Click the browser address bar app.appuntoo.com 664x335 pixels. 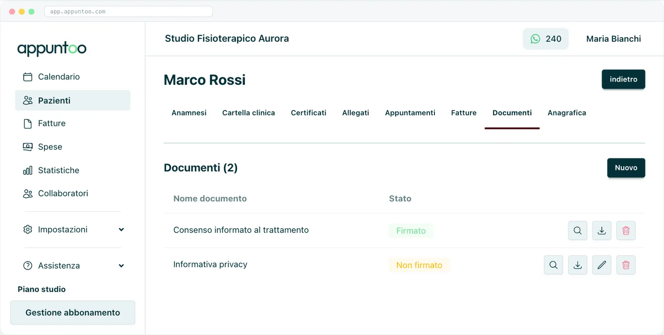129,11
